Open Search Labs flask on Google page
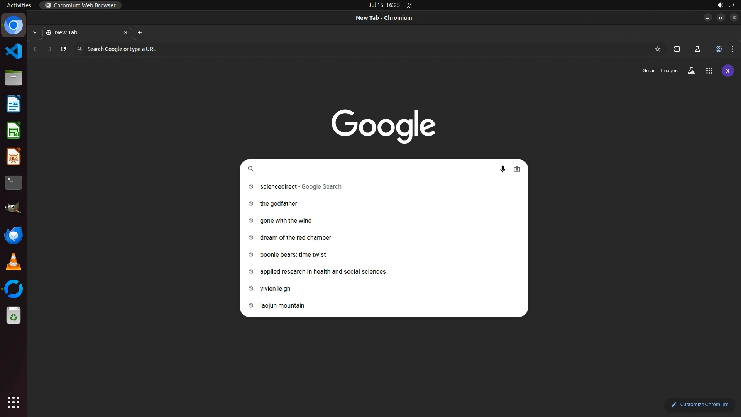This screenshot has height=417, width=741. [691, 71]
